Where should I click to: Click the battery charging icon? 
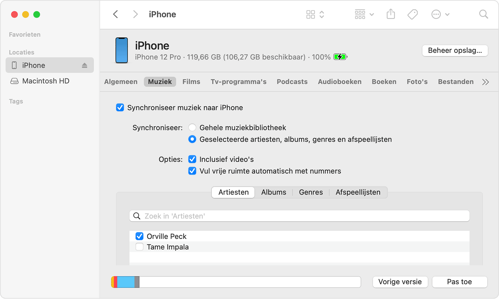(x=340, y=57)
